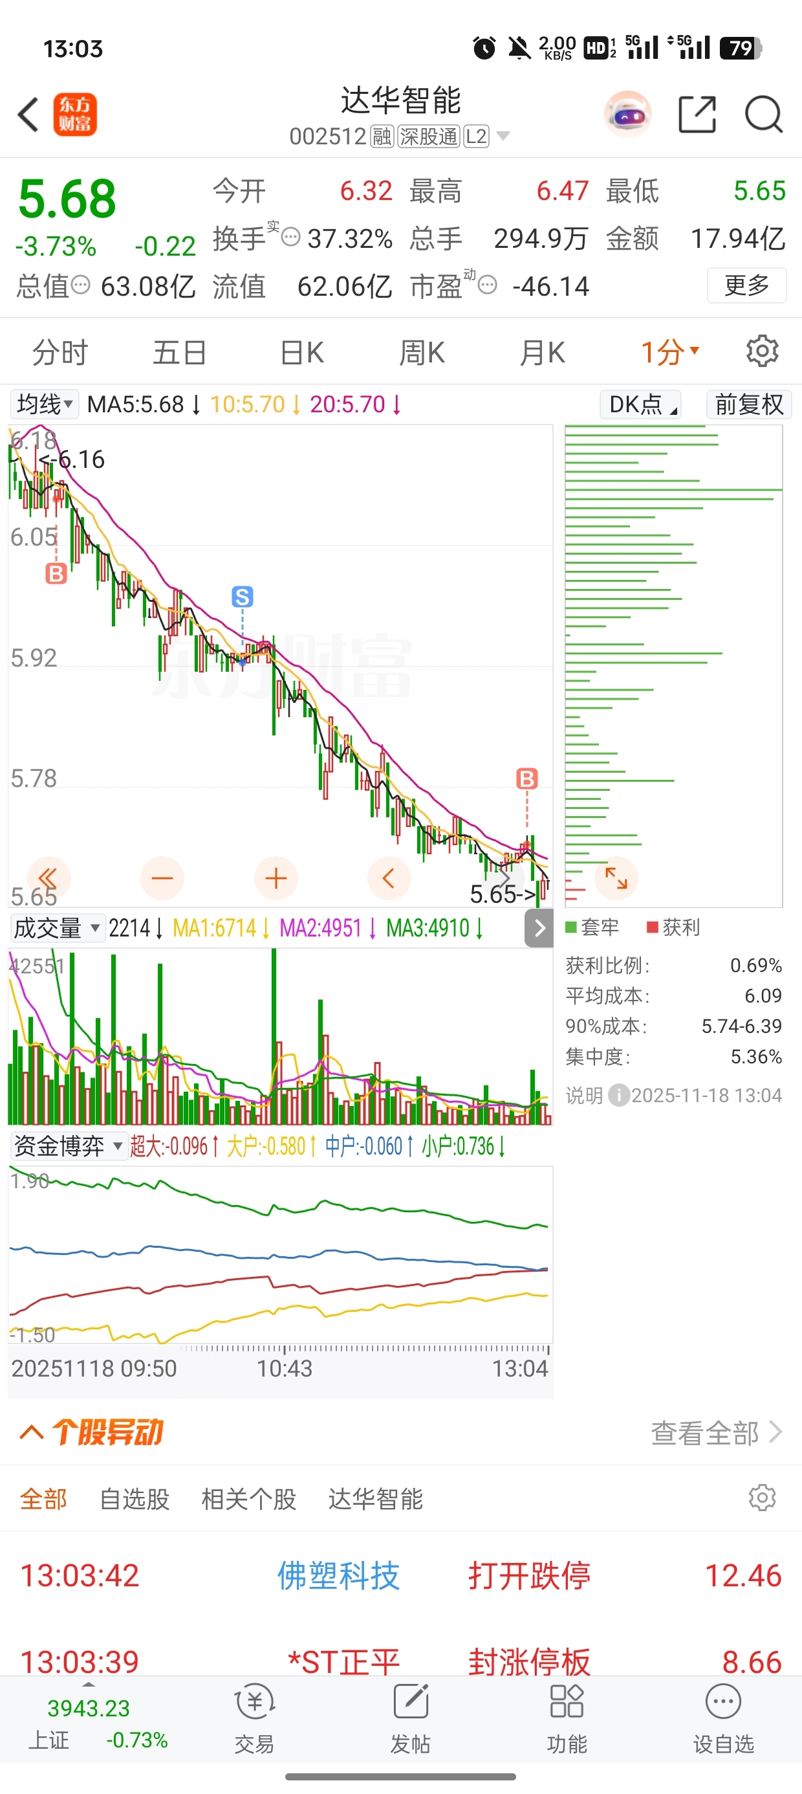Tap info icon next to 换手
This screenshot has width=802, height=1794.
click(x=291, y=237)
